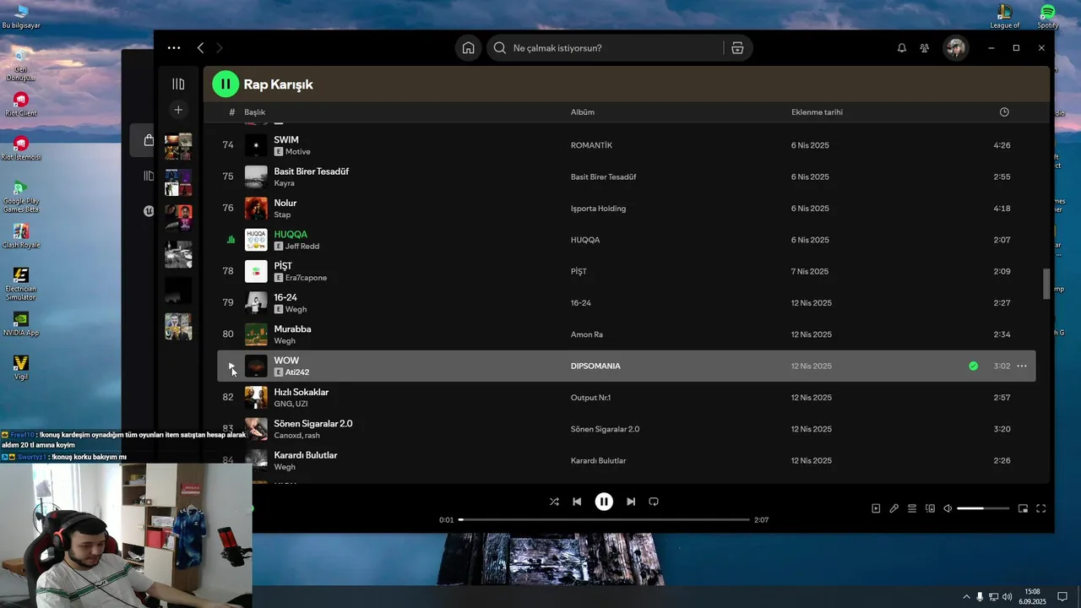Screen dimensions: 1081x608
Task: Open Spotify three-dot main menu
Action: (174, 48)
